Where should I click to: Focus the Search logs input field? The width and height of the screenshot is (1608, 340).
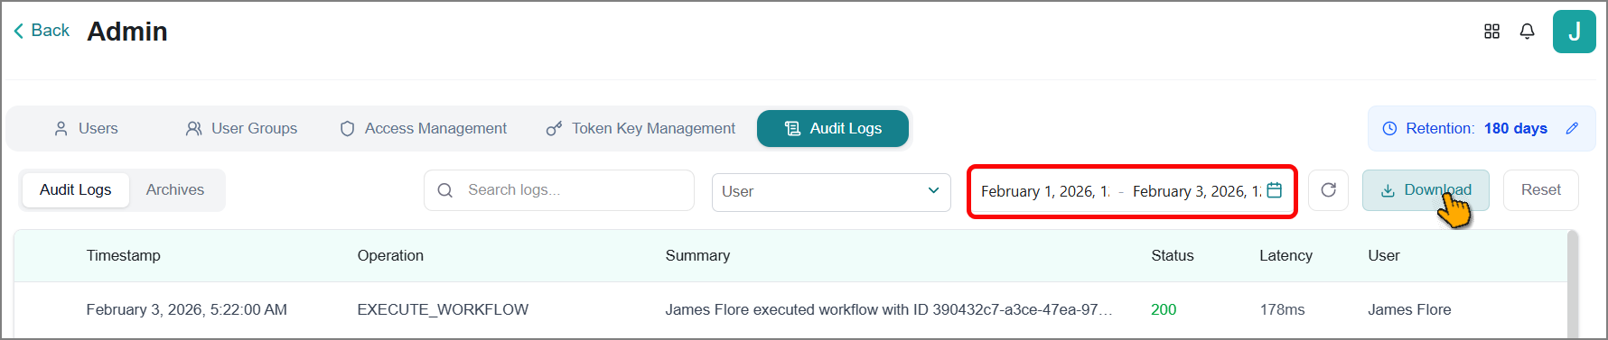point(559,190)
